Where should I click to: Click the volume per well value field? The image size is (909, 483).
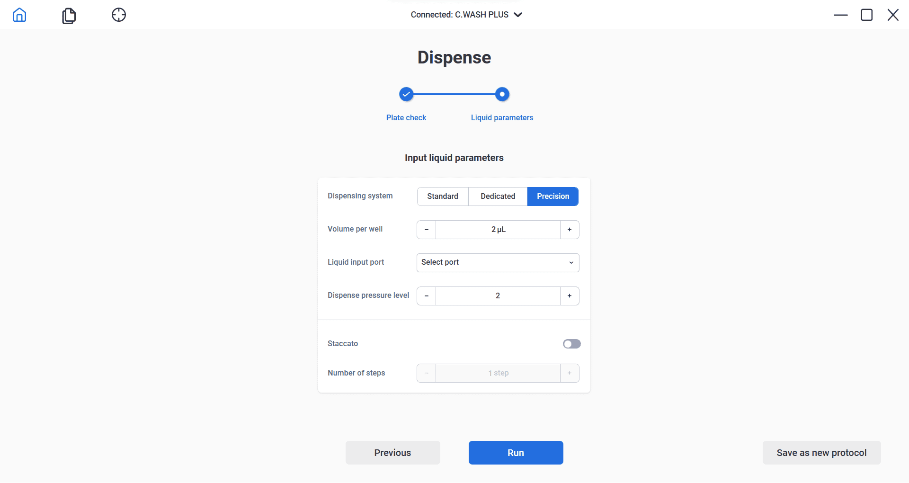pyautogui.click(x=498, y=230)
